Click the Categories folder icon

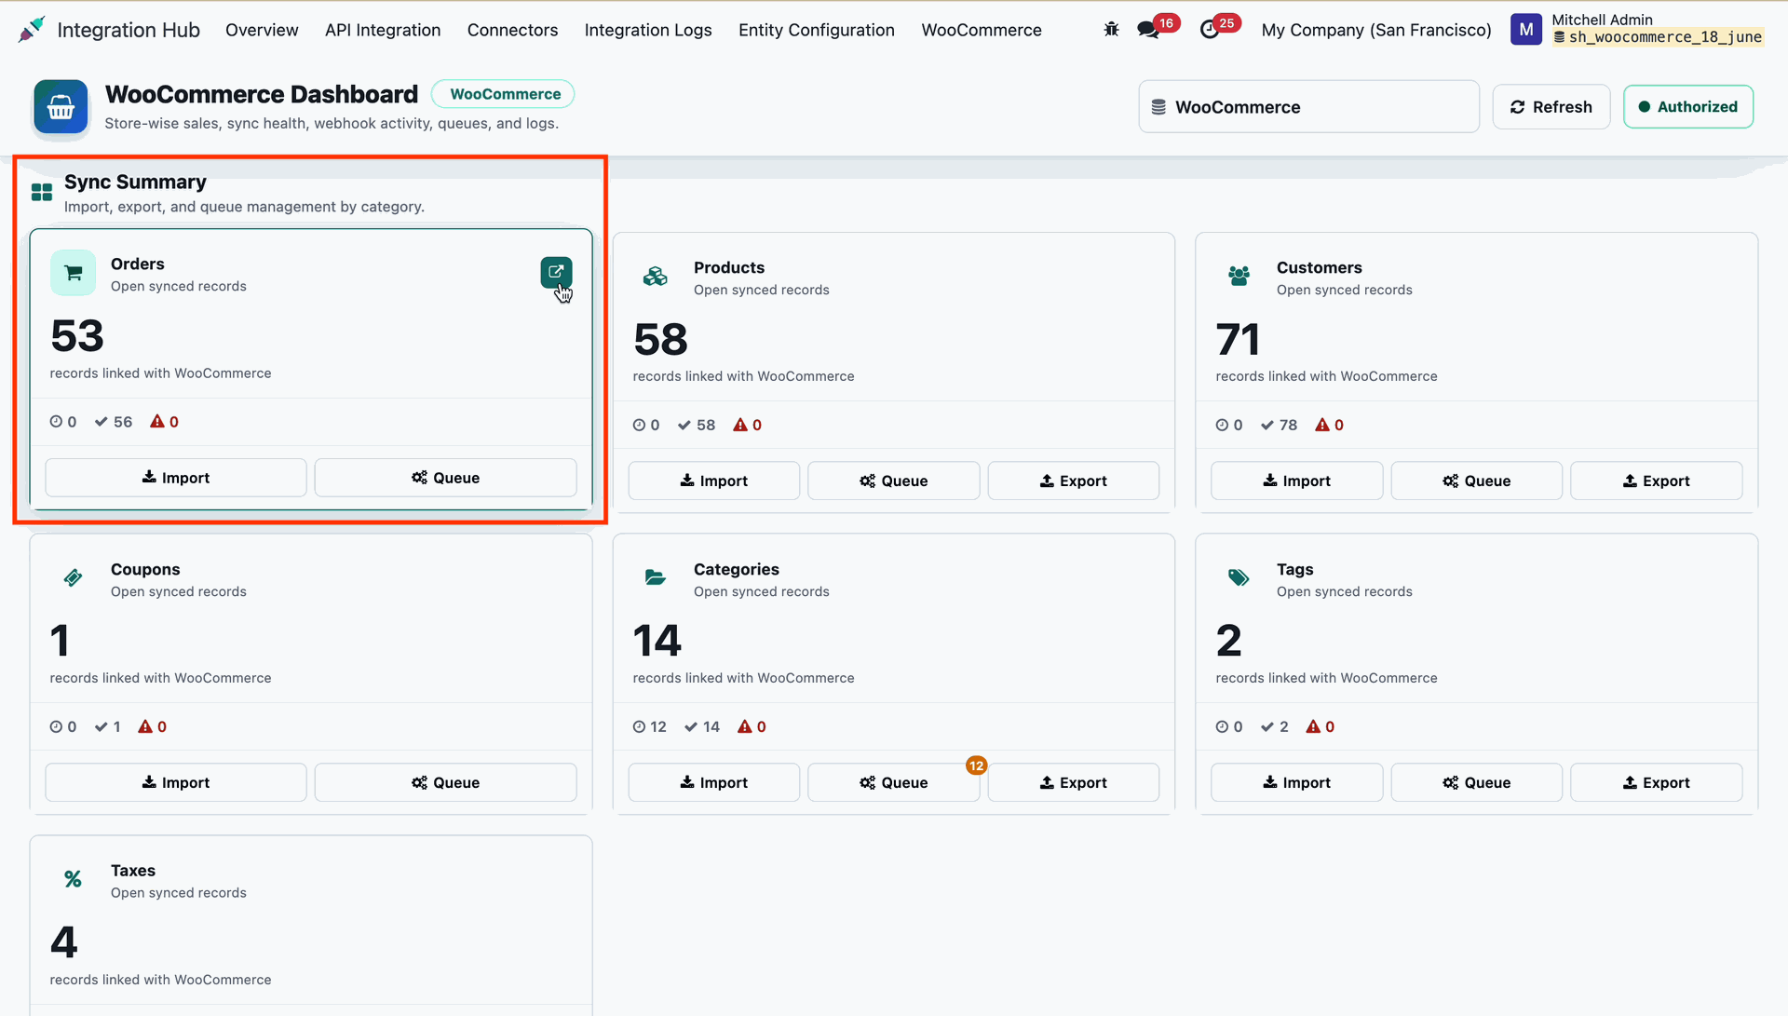[656, 578]
